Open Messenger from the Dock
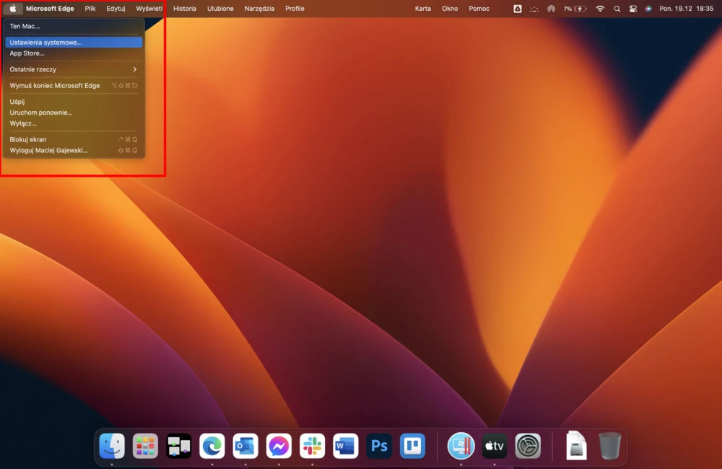 pos(279,445)
